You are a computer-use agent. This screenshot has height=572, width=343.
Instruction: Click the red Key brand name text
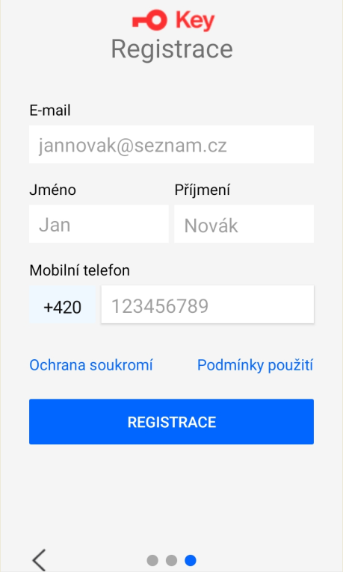(x=195, y=21)
